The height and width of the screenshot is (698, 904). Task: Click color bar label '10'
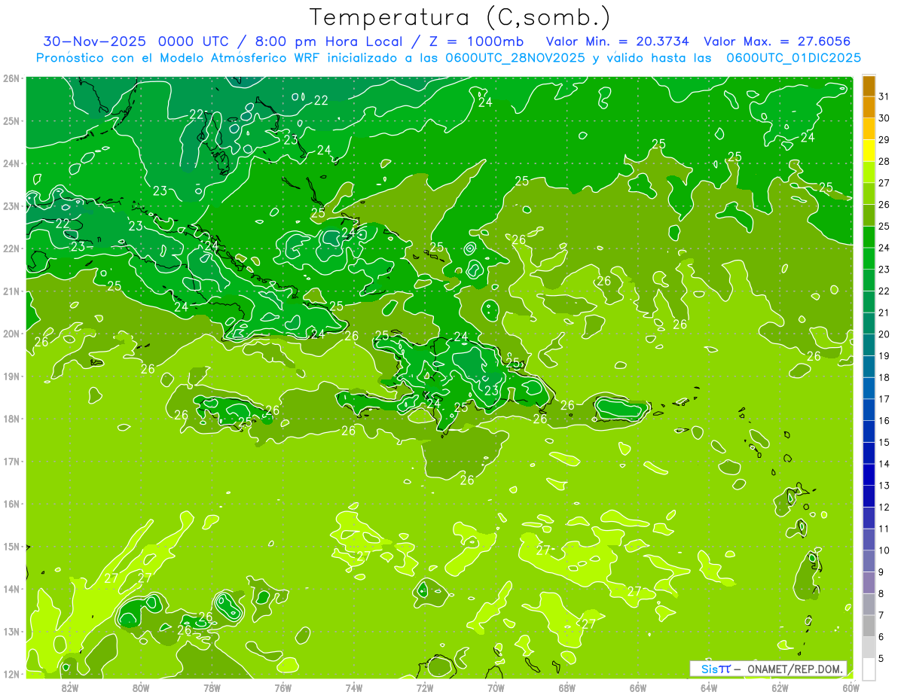click(x=884, y=550)
